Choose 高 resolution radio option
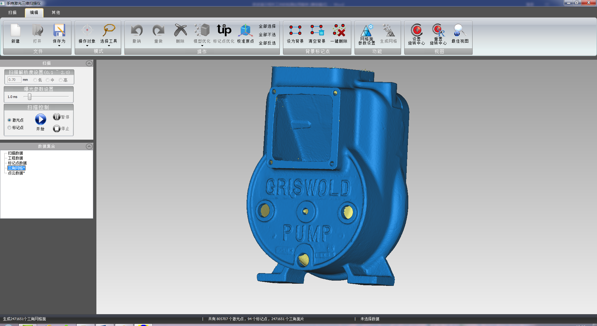597x326 pixels. click(61, 80)
